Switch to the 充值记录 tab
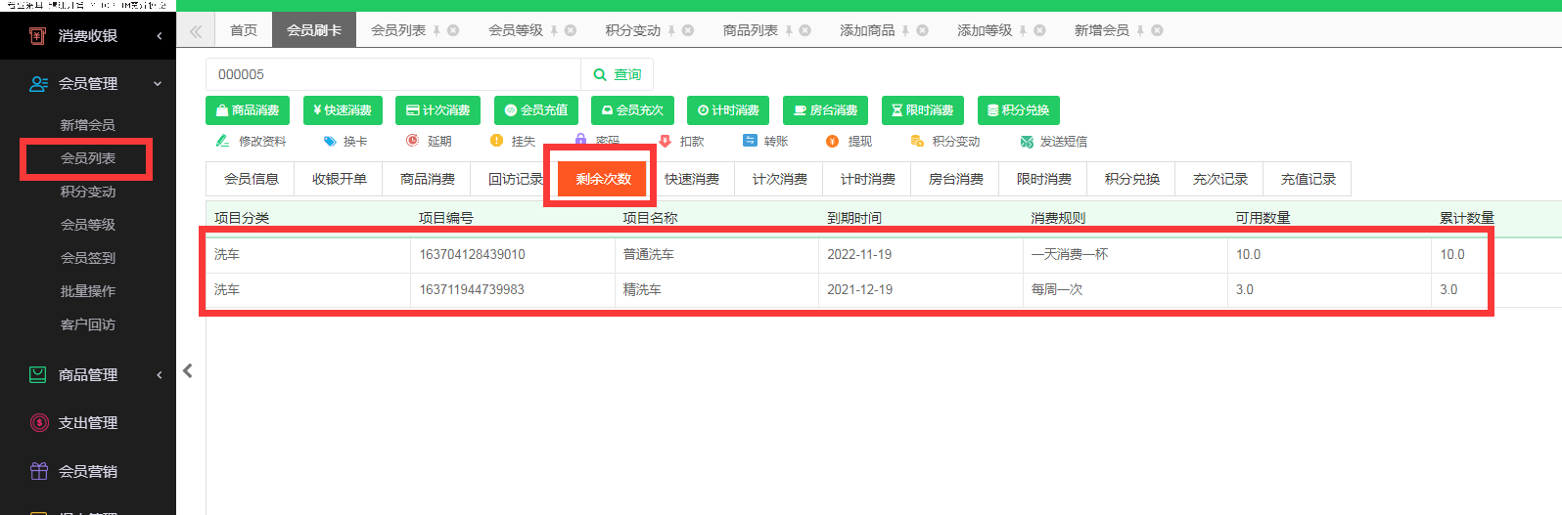Screen dimensions: 1562x515 click(1308, 179)
